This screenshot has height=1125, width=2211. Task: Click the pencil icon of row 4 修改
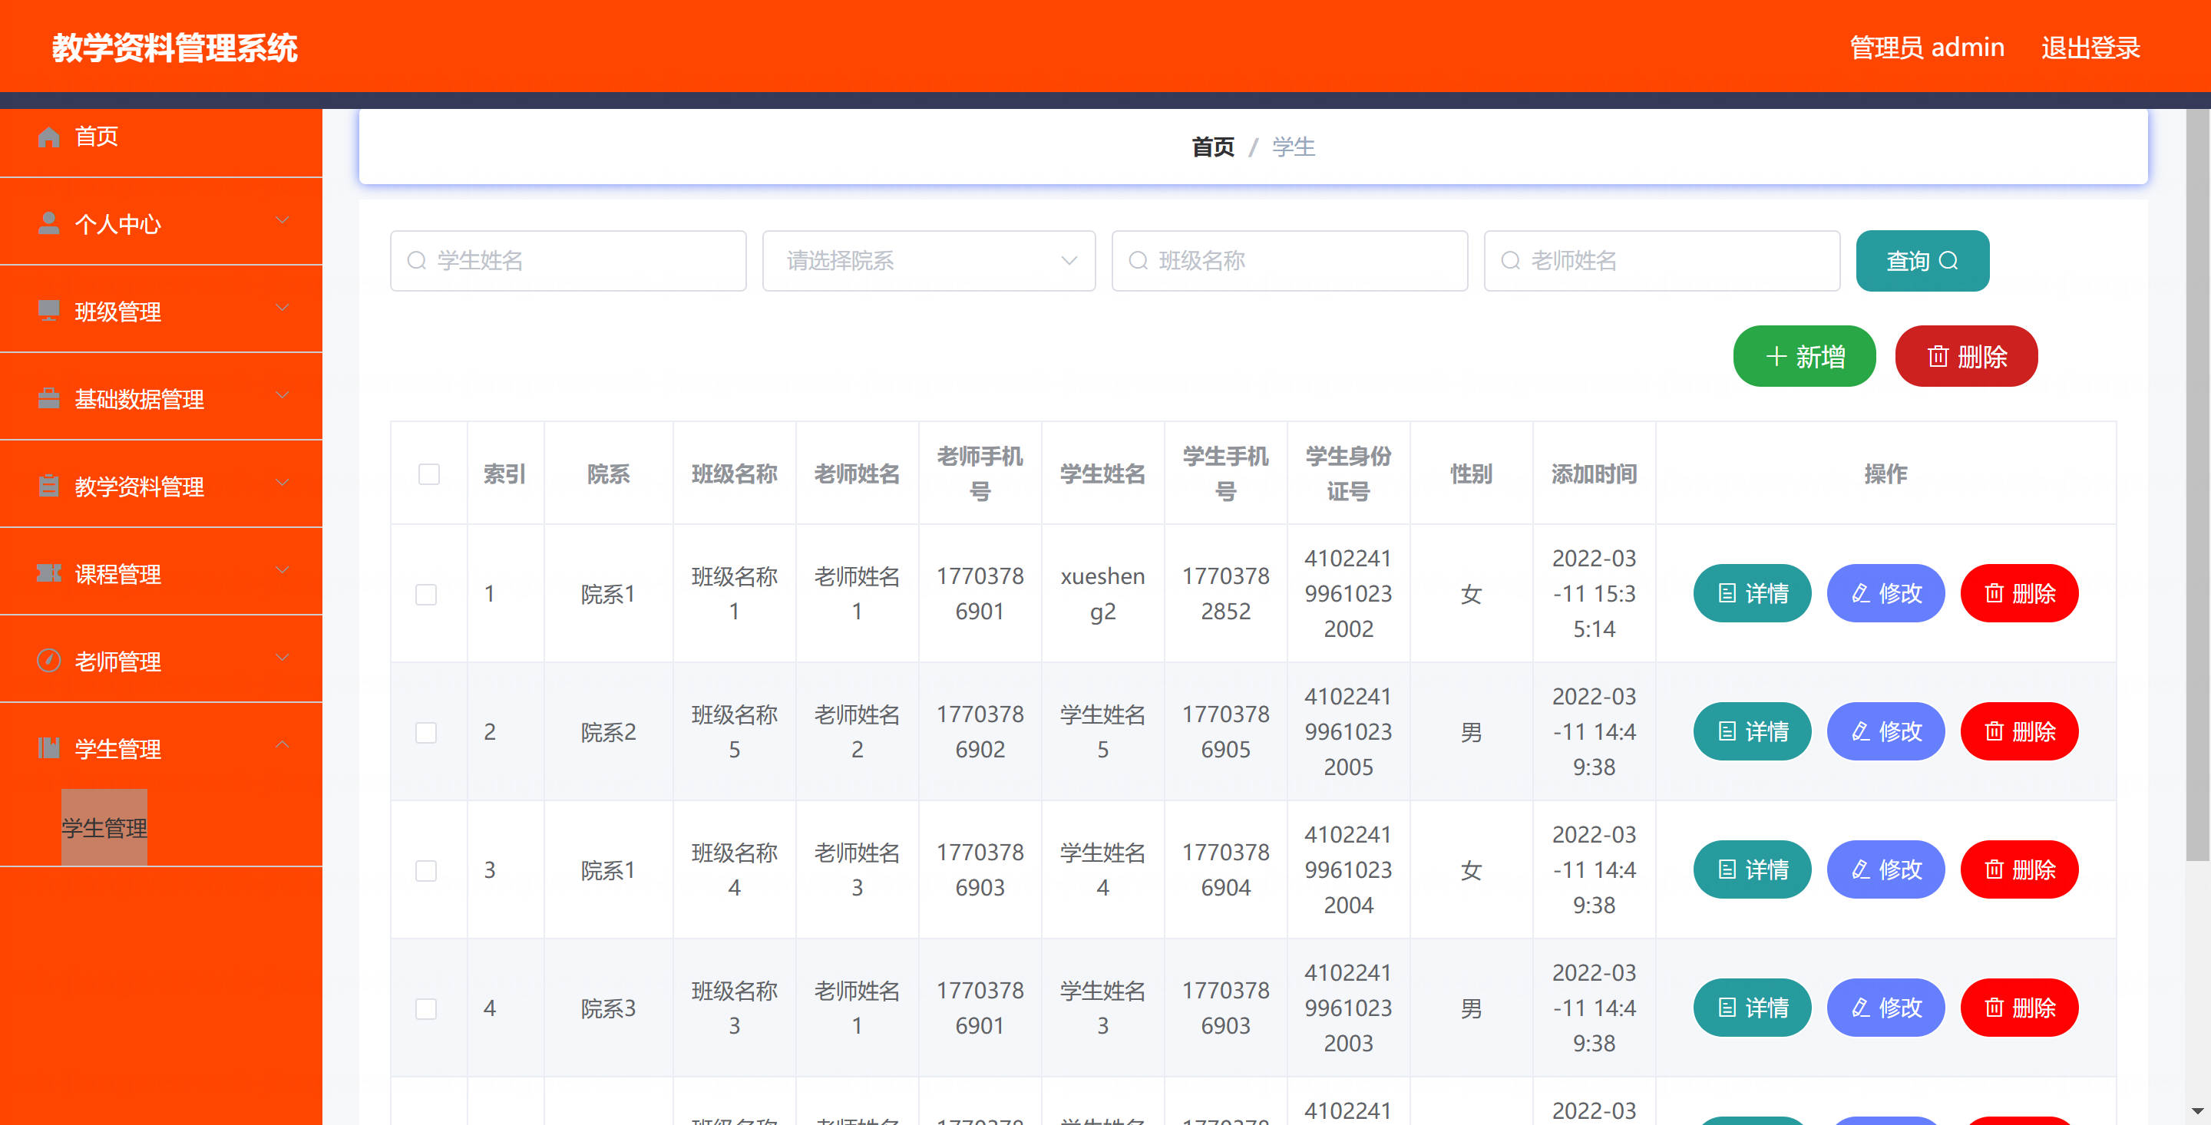coord(1861,1008)
